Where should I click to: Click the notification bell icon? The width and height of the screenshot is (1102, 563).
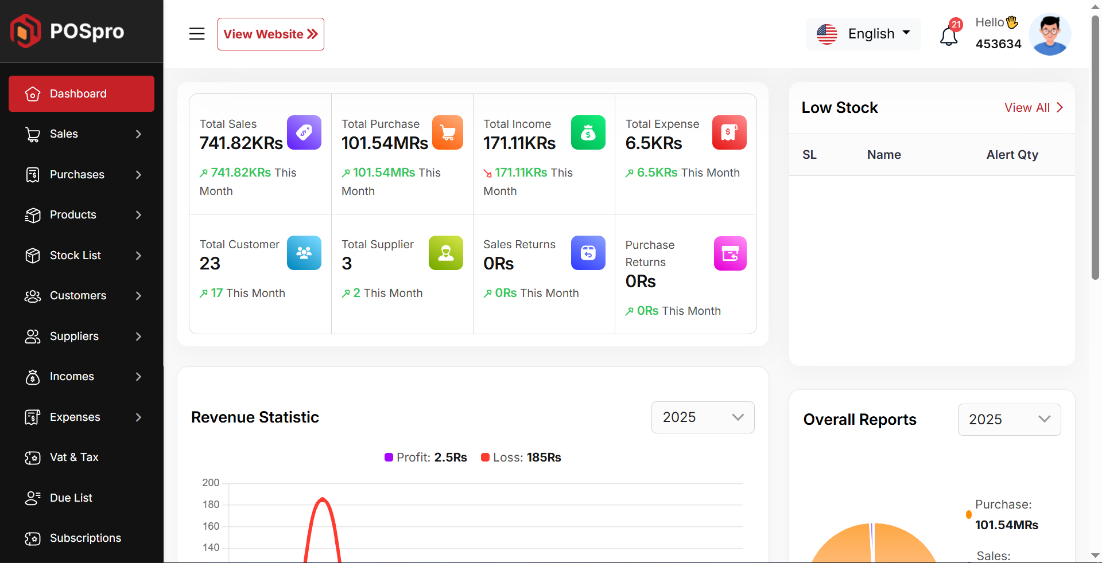(x=948, y=36)
